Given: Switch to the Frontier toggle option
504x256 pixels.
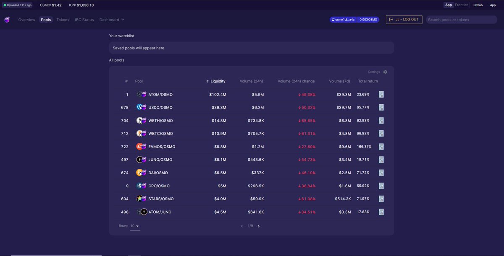Looking at the screenshot, I should click(x=461, y=5).
